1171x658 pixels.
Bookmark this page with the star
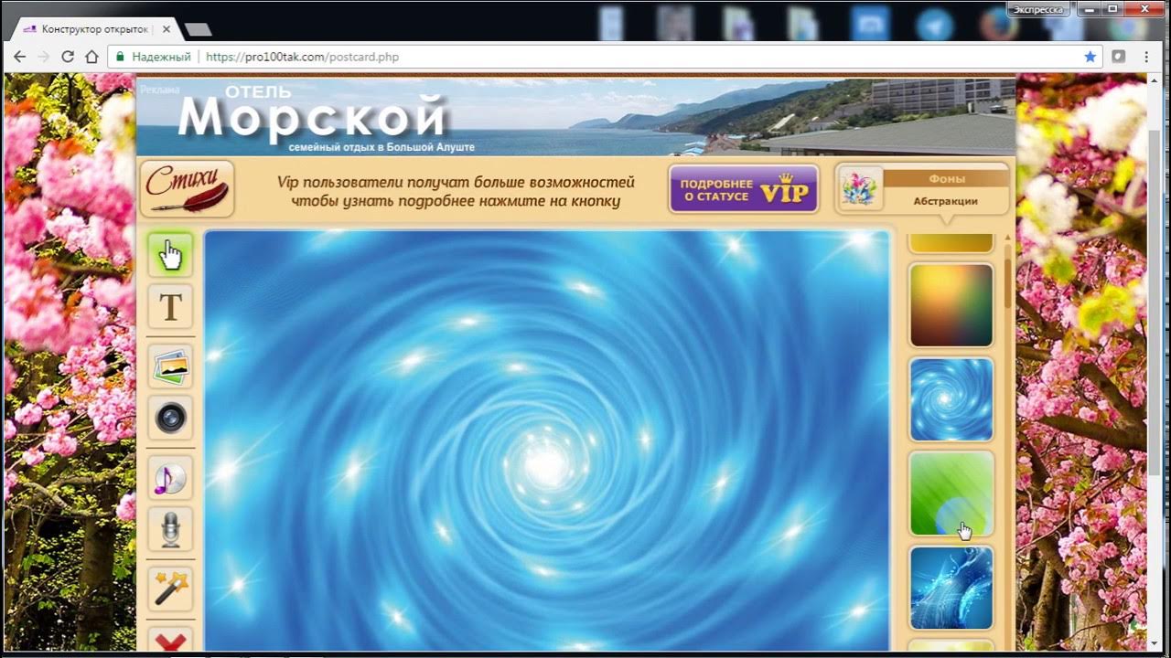click(x=1090, y=57)
